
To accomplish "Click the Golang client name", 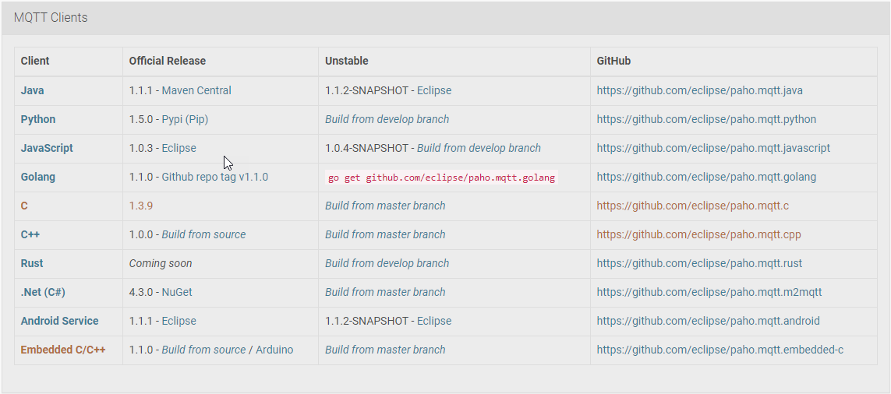I will tap(38, 177).
